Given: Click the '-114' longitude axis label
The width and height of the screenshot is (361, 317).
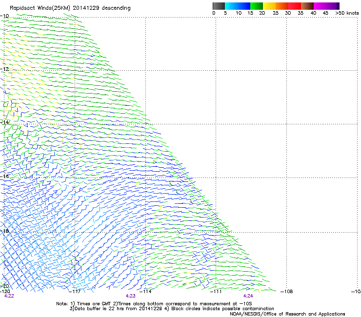Looking at the screenshot, I should (x=145, y=292).
